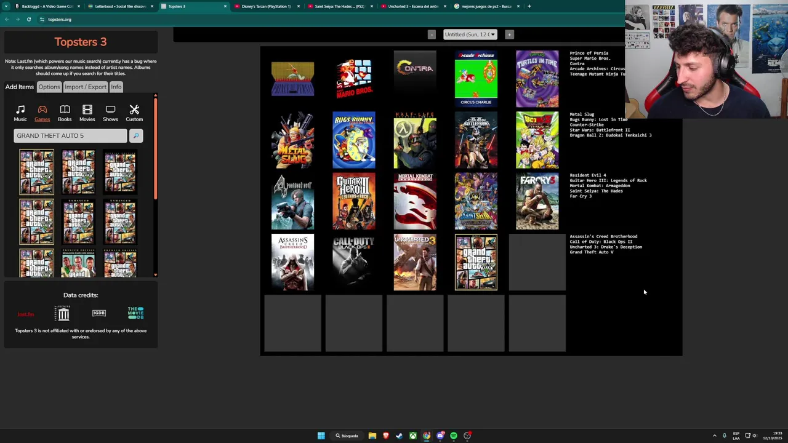
Task: Select the Circus Charlie chart cover
Action: point(476,79)
